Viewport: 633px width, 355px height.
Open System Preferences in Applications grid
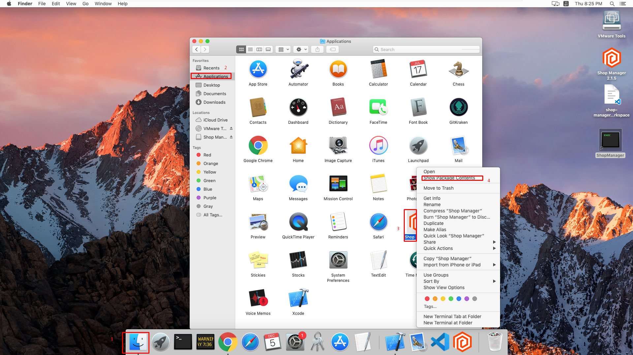[338, 260]
